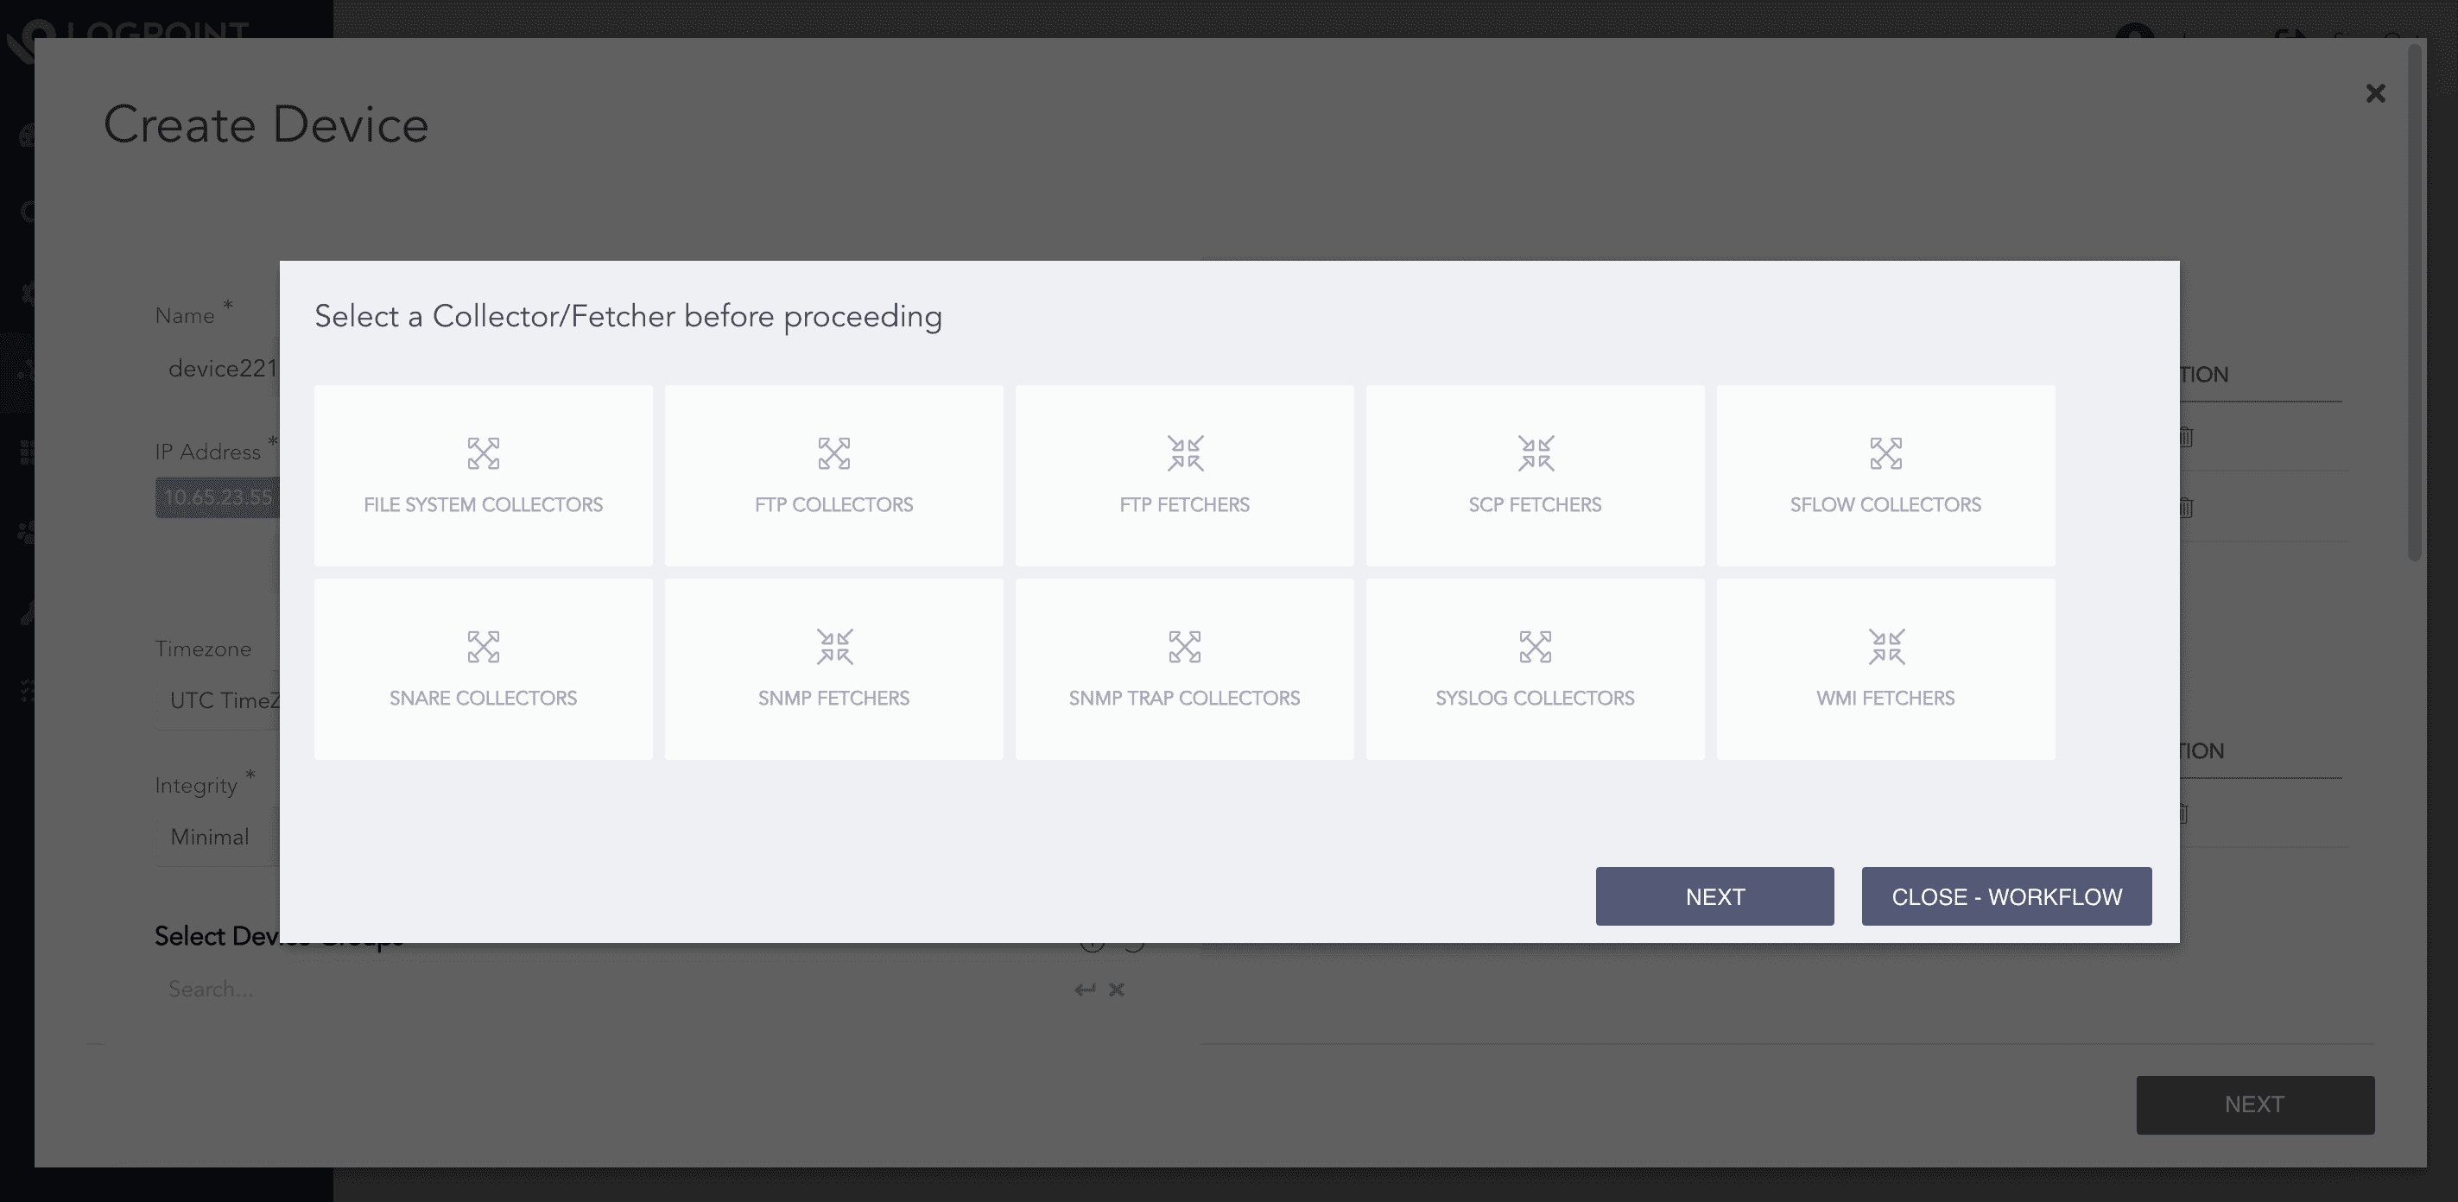Pick the WMI Fetchers icon
Image resolution: width=2458 pixels, height=1202 pixels.
pos(1885,647)
